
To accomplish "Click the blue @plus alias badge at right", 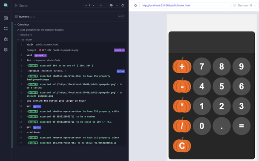I will tap(121, 71).
